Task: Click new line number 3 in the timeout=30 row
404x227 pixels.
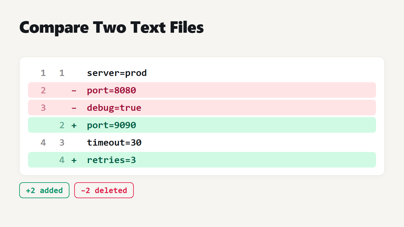Action: click(x=62, y=143)
